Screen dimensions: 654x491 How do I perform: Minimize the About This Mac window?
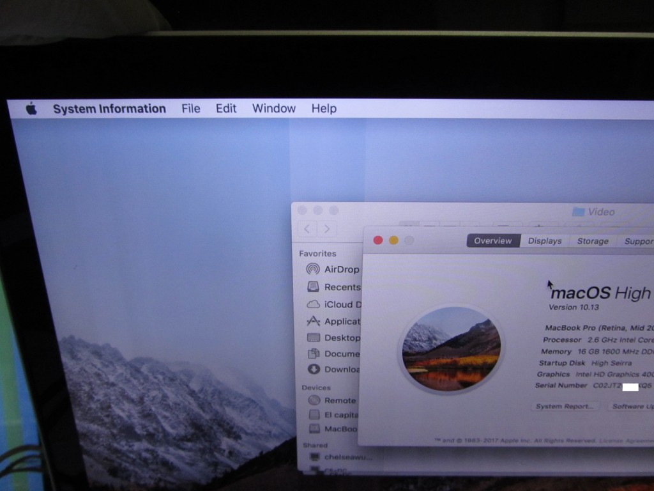pos(393,240)
